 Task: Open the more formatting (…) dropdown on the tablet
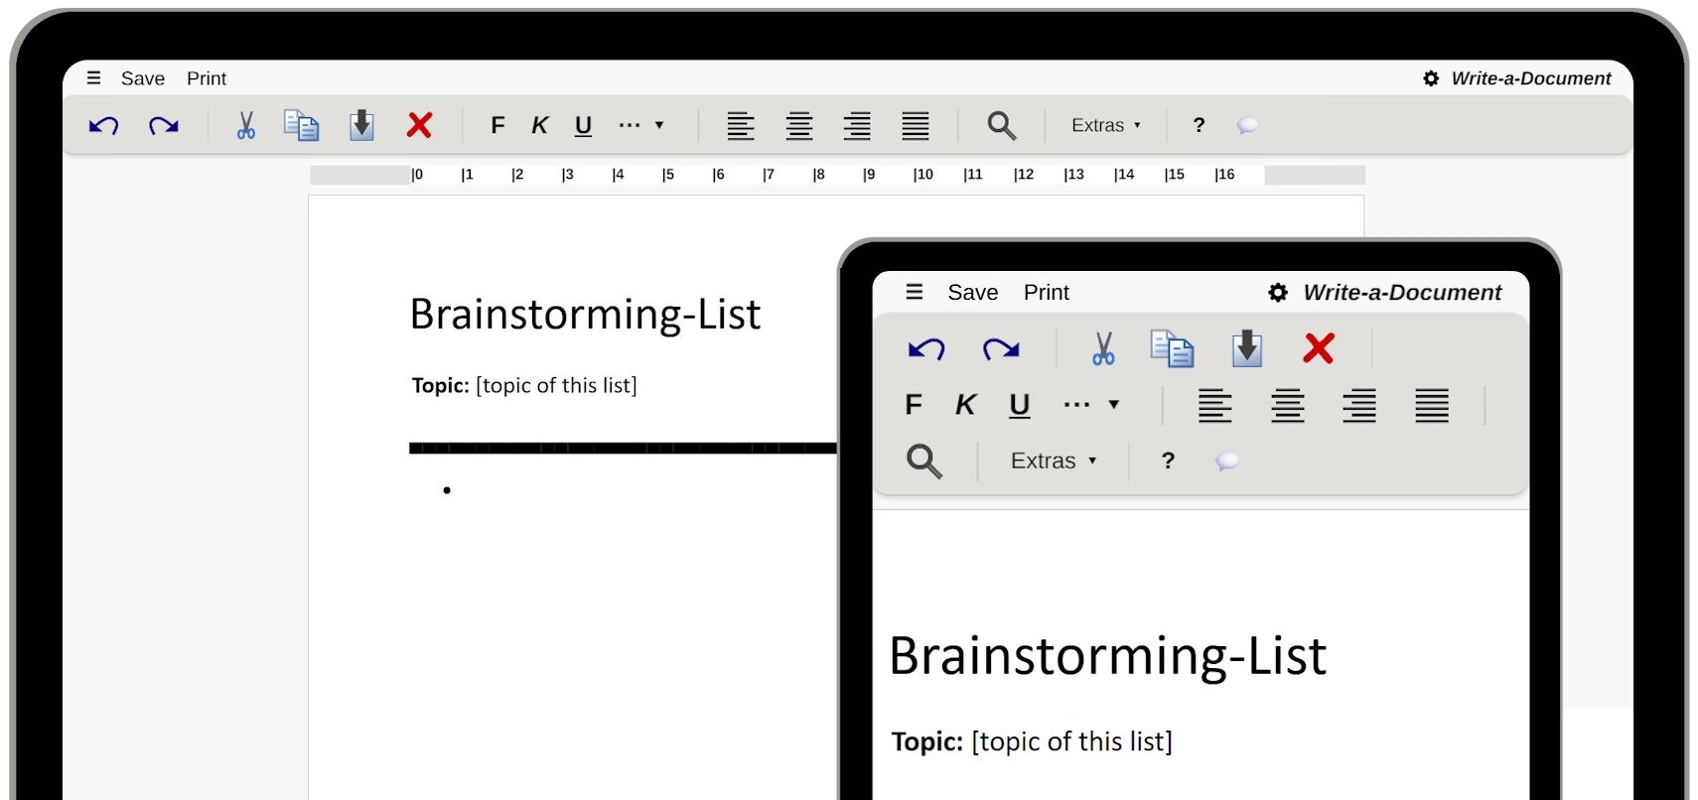[1090, 405]
